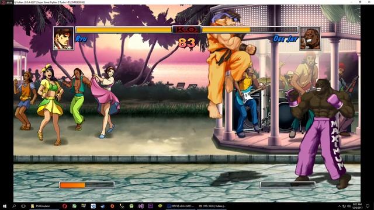
Task: Click Dee Jay's health bar
Action: pos(250,30)
